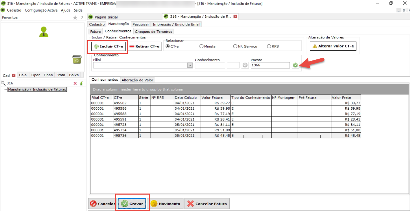
Task: Click the Gravar button
Action: click(133, 204)
